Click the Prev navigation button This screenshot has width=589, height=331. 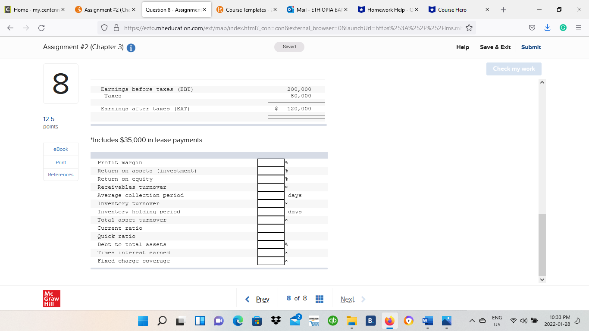pos(262,298)
